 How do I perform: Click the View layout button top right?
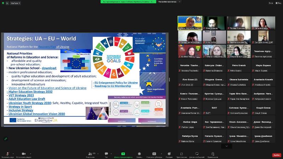pyautogui.click(x=278, y=3)
